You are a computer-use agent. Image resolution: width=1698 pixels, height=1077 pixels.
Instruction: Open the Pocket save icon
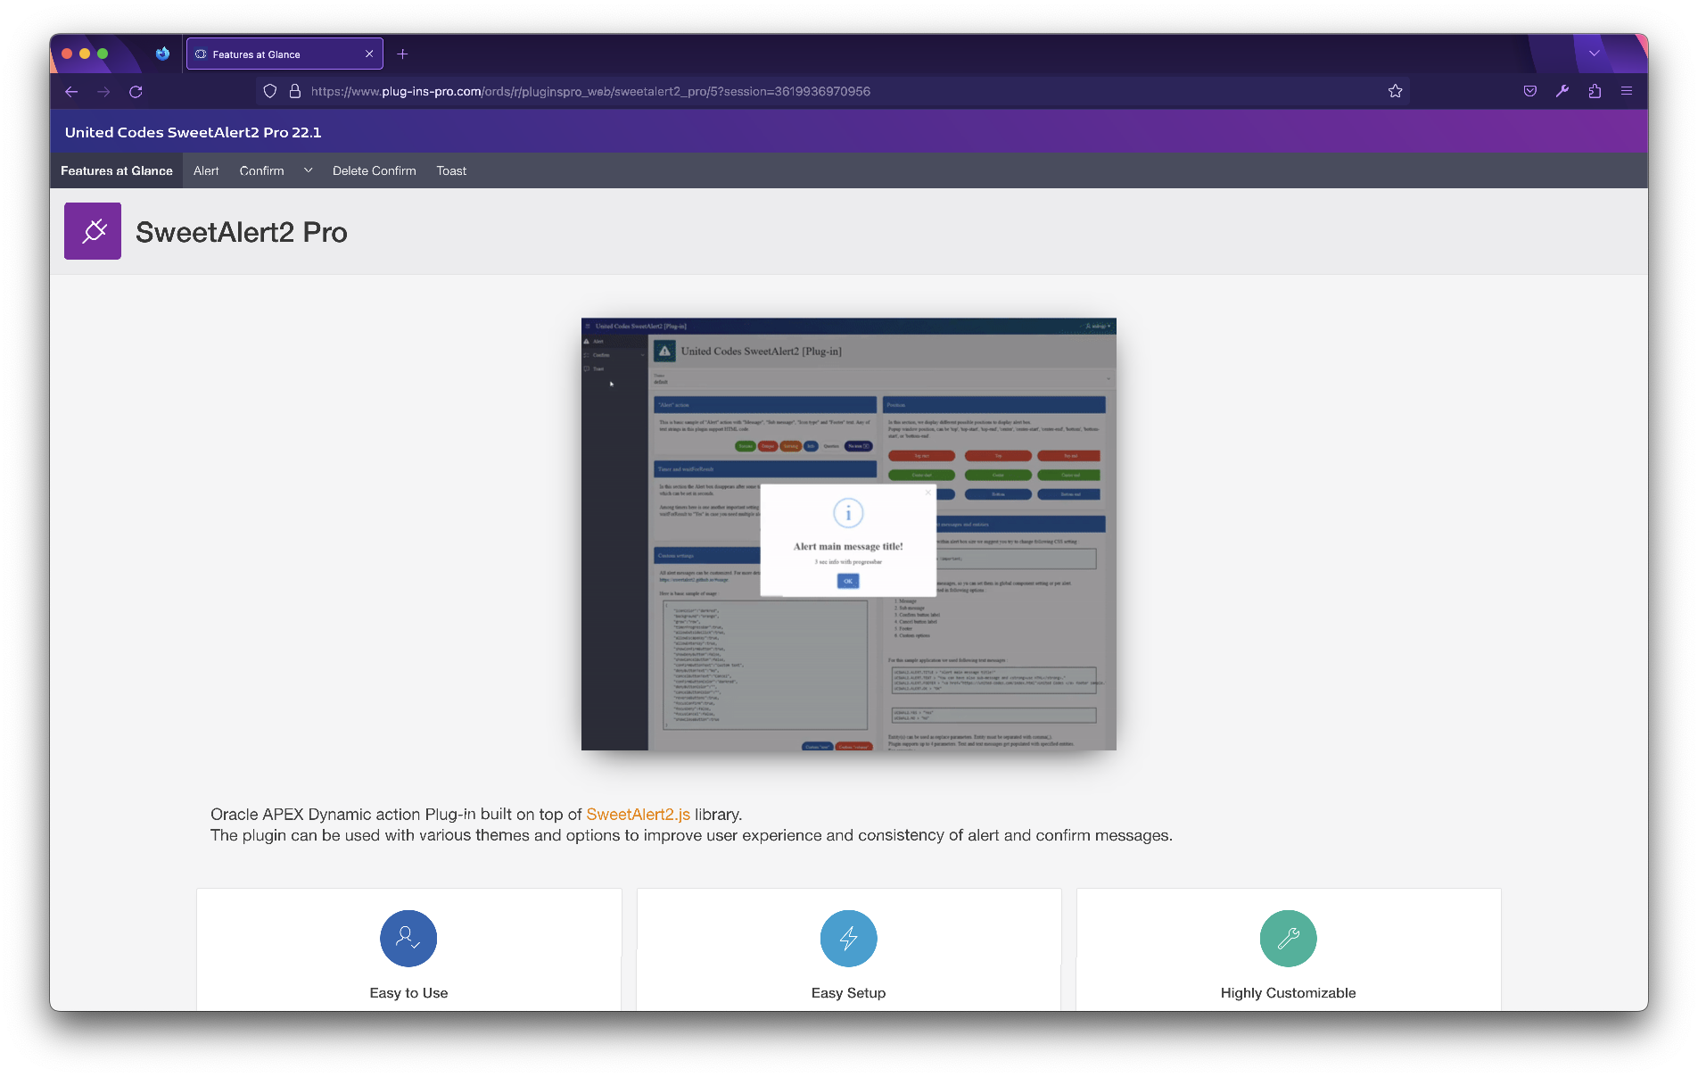(1530, 91)
